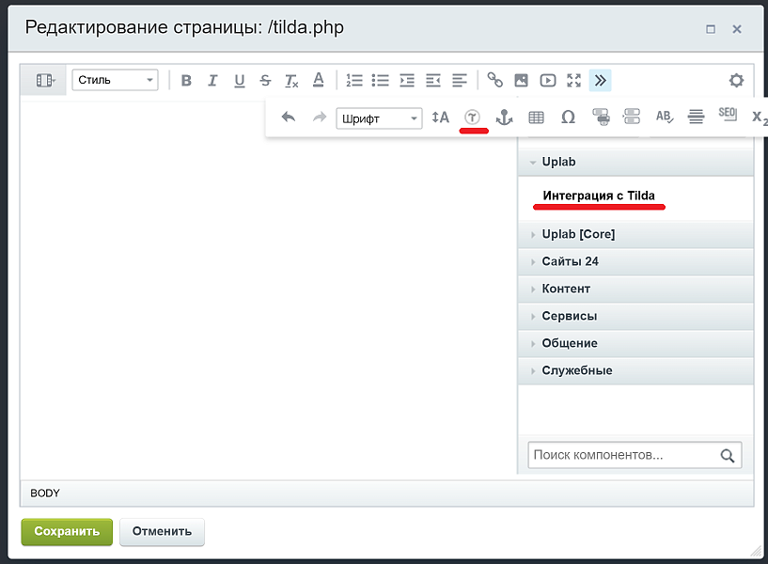
Task: Open the Шрифт font dropdown
Action: click(x=378, y=117)
